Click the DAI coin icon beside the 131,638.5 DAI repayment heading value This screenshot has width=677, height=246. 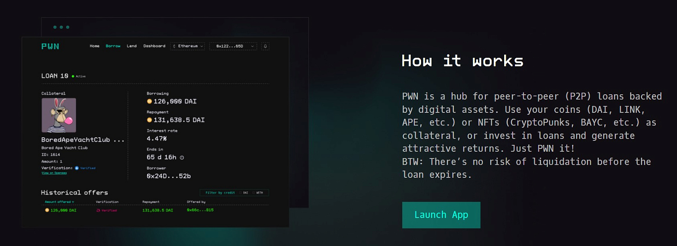[x=149, y=120]
